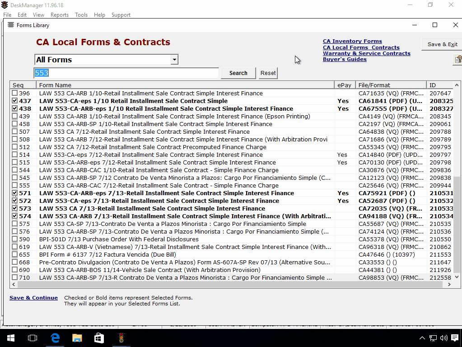
Task: Click the Reset button
Action: point(268,73)
